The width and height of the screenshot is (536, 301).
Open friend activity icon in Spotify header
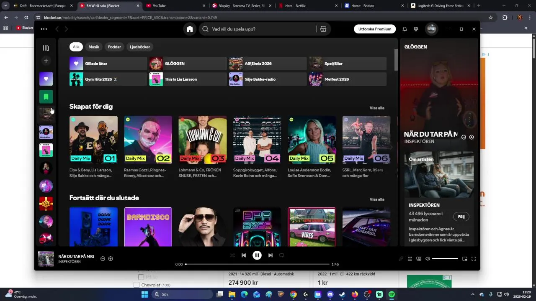[x=416, y=29]
